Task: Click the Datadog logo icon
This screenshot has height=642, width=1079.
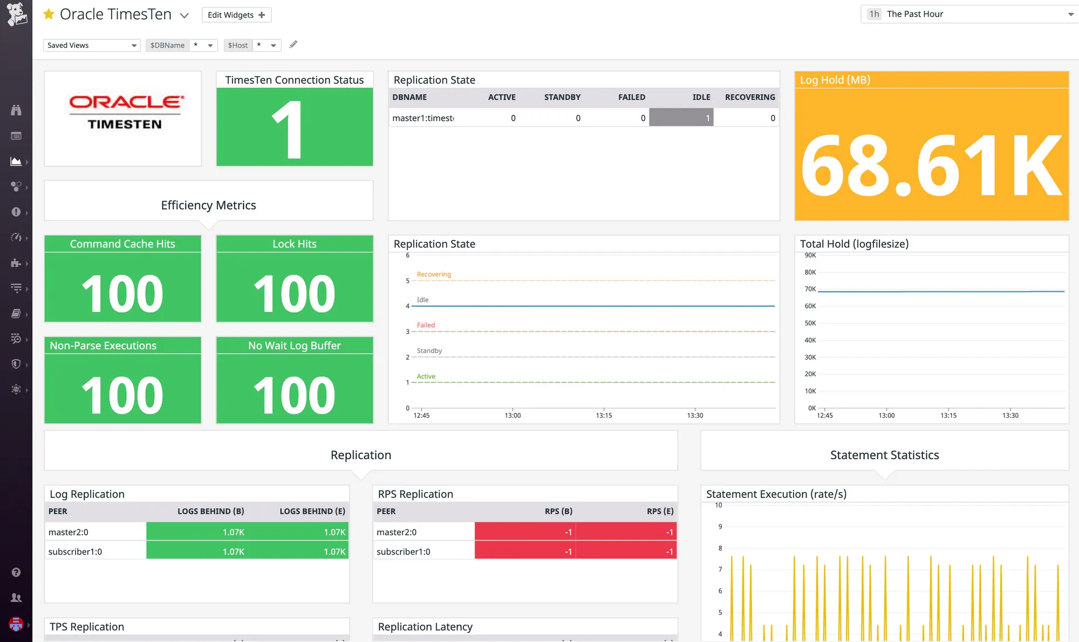Action: pyautogui.click(x=16, y=14)
